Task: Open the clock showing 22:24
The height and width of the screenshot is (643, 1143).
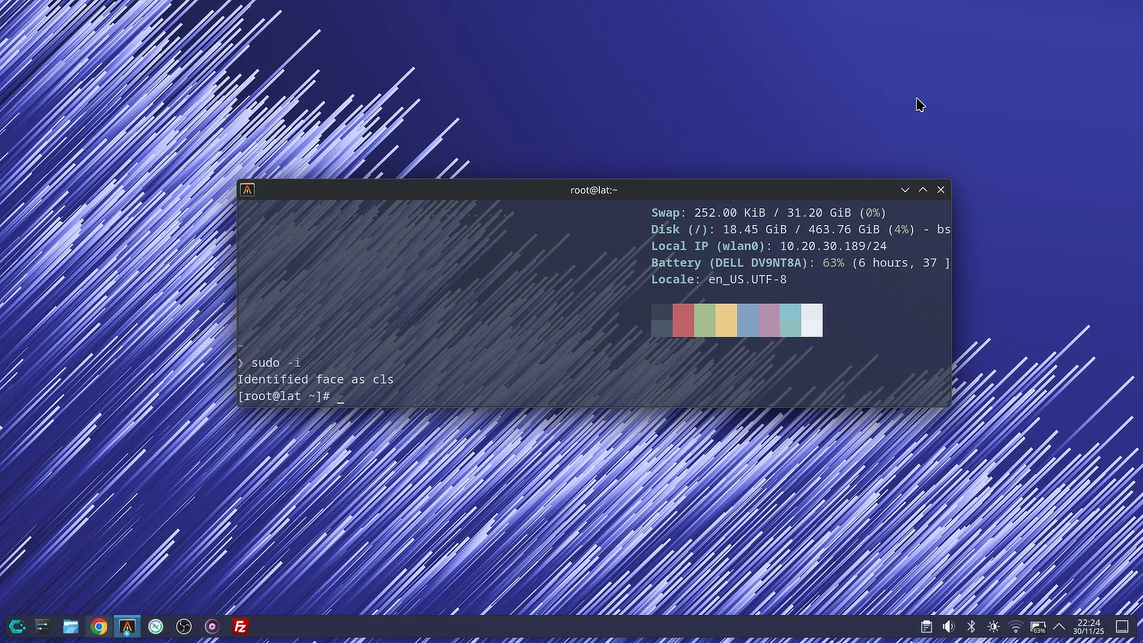Action: click(1088, 627)
